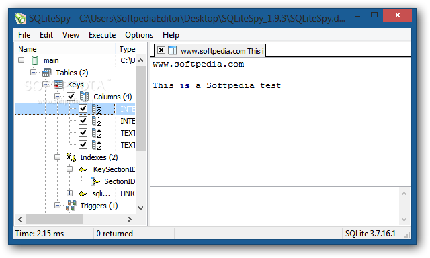The image size is (430, 258).
Task: Click the sqli... index key icon
Action: (x=83, y=194)
